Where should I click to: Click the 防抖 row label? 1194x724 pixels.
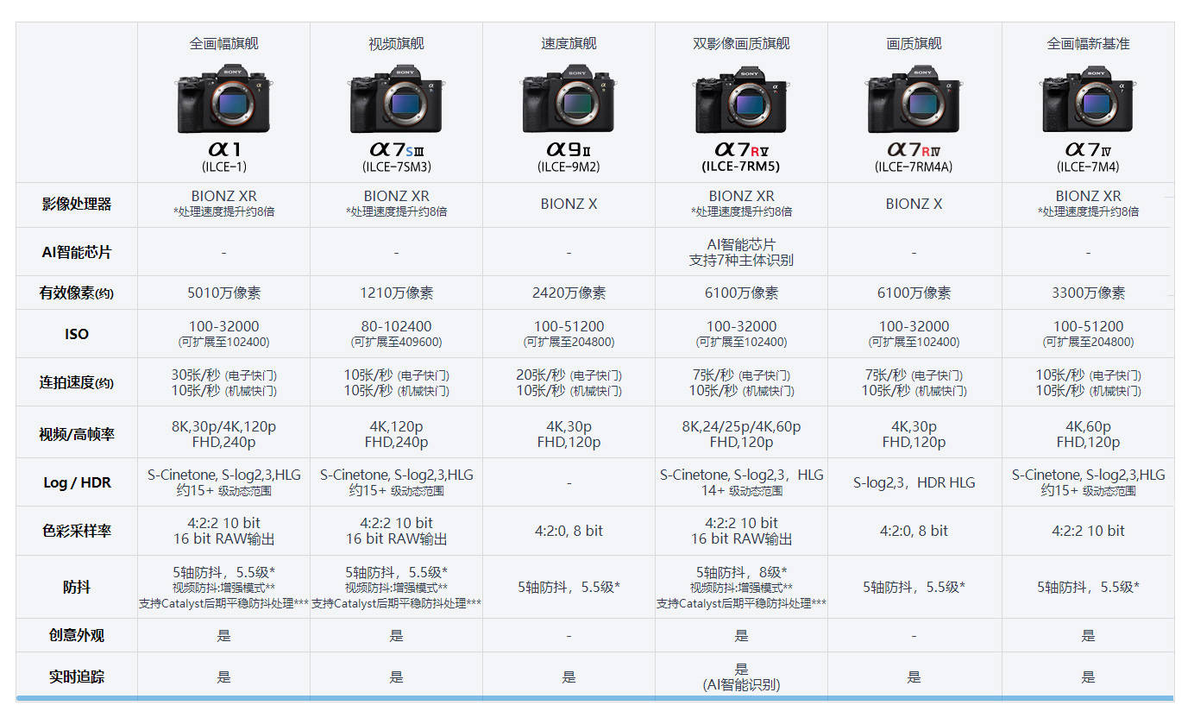77,587
